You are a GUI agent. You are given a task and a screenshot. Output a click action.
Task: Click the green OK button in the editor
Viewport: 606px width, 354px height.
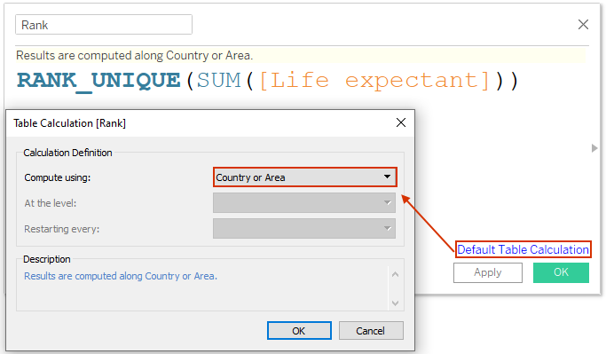click(x=561, y=272)
